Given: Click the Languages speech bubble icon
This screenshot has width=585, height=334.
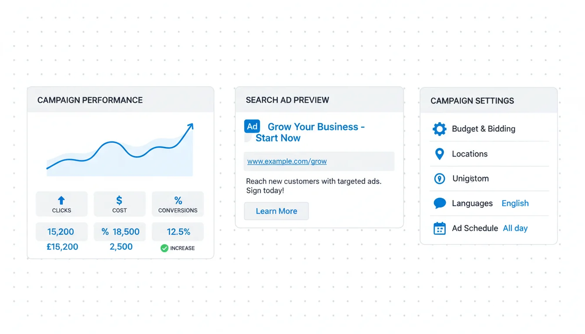Looking at the screenshot, I should pyautogui.click(x=440, y=203).
